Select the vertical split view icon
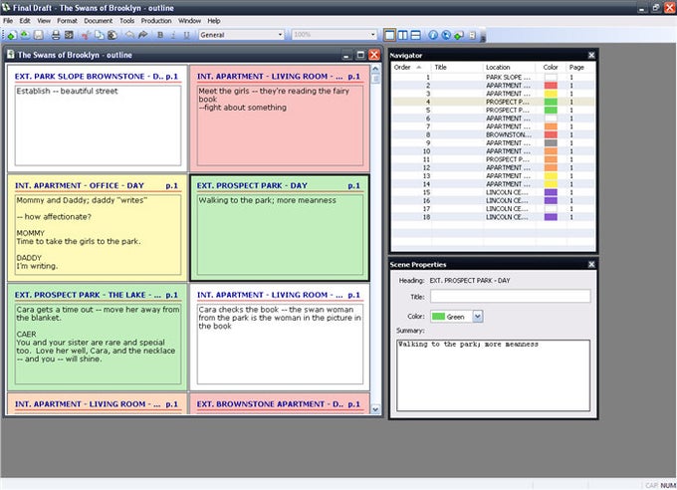 coord(402,35)
